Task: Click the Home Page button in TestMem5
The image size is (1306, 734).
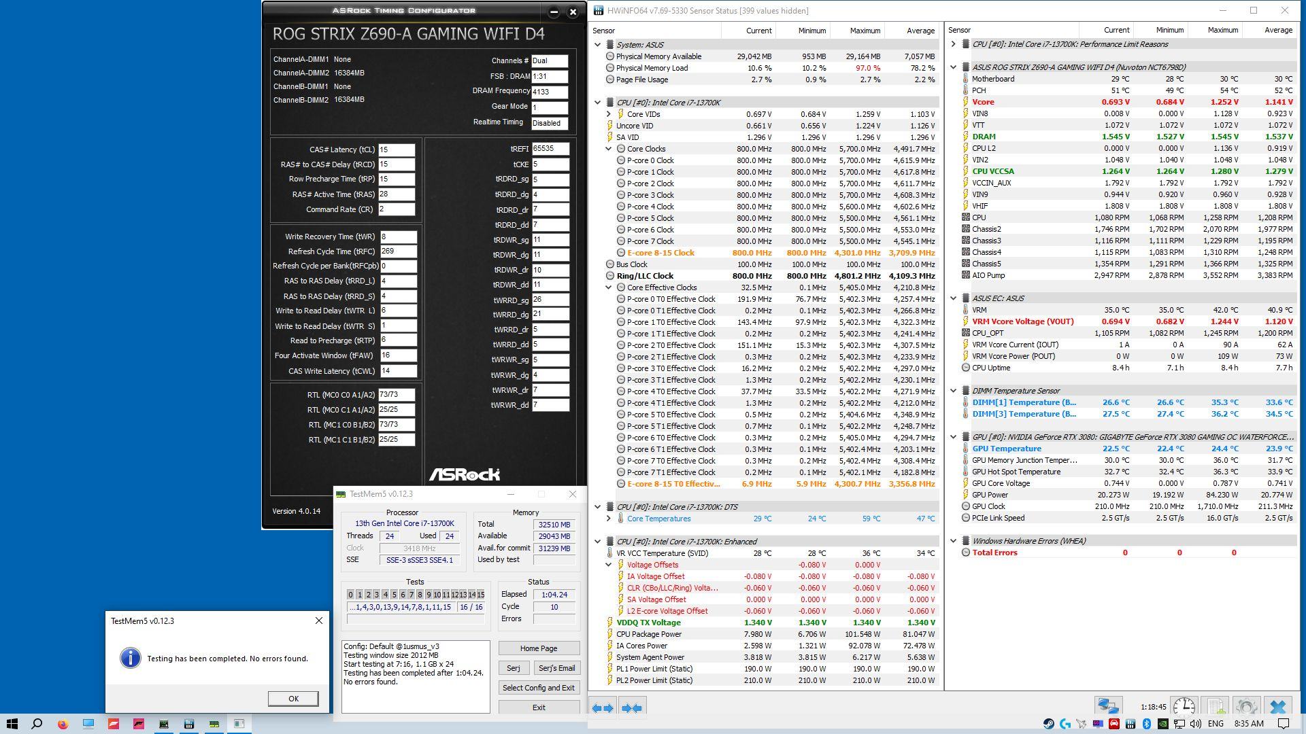Action: pyautogui.click(x=539, y=648)
